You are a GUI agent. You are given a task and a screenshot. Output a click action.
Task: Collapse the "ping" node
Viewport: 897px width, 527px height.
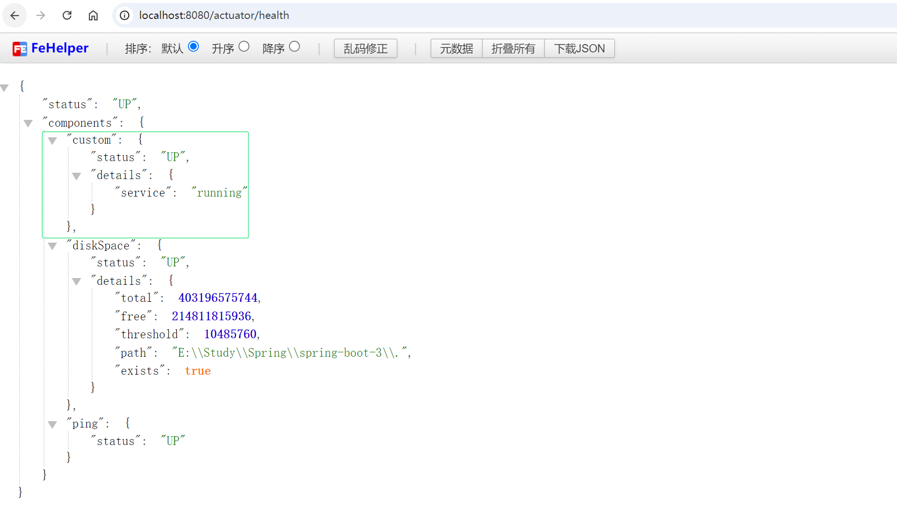52,425
